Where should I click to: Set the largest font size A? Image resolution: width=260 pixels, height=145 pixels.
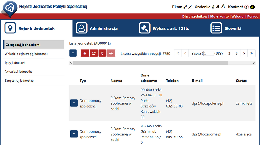(x=223, y=7)
